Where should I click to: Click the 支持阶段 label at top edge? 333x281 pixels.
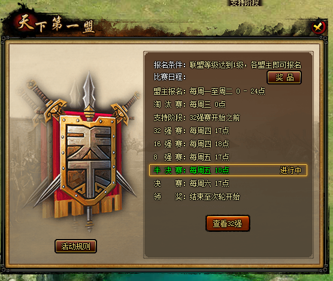(245, 3)
